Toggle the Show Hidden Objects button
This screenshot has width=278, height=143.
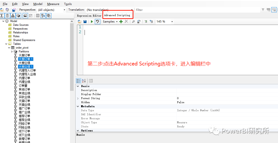point(31,16)
